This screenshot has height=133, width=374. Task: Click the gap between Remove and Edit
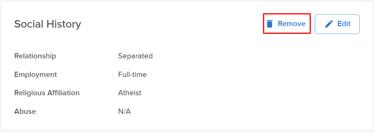click(313, 24)
